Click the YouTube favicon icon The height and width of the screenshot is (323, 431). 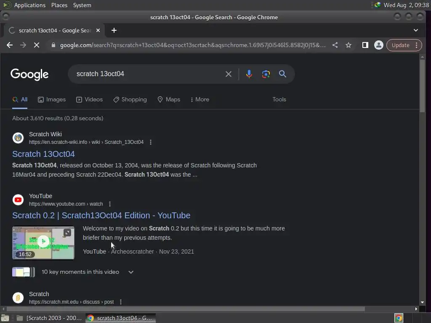coord(18,200)
